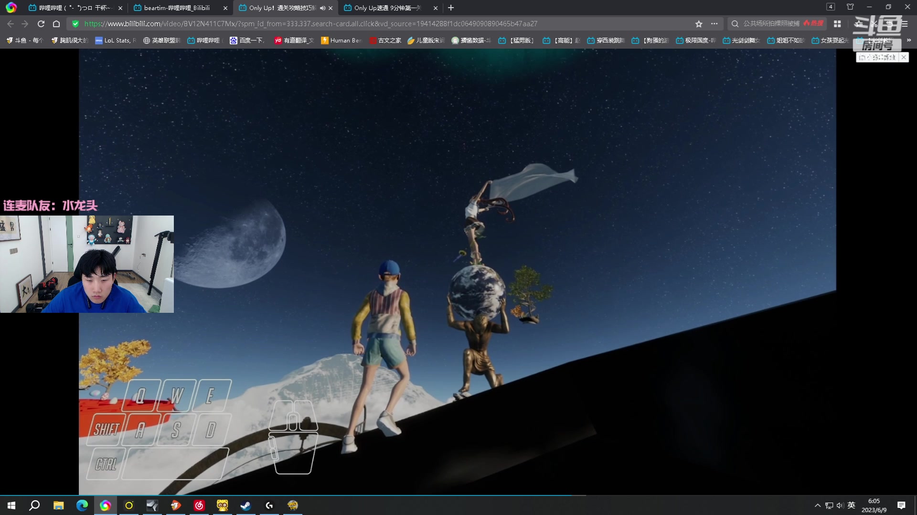The image size is (917, 515).
Task: Bookmark this page with the star icon
Action: (x=699, y=24)
